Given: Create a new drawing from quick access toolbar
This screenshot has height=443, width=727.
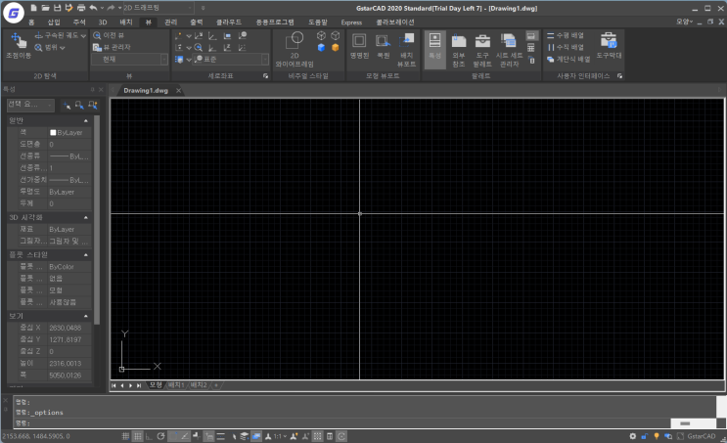Looking at the screenshot, I should [34, 8].
